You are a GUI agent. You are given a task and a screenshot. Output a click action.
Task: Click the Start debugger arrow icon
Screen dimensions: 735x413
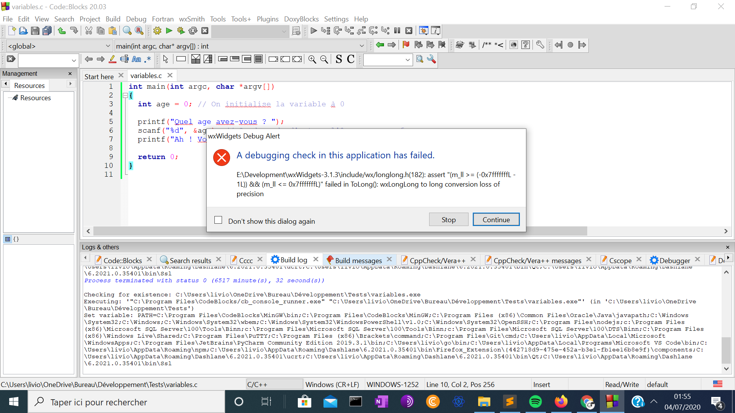314,31
